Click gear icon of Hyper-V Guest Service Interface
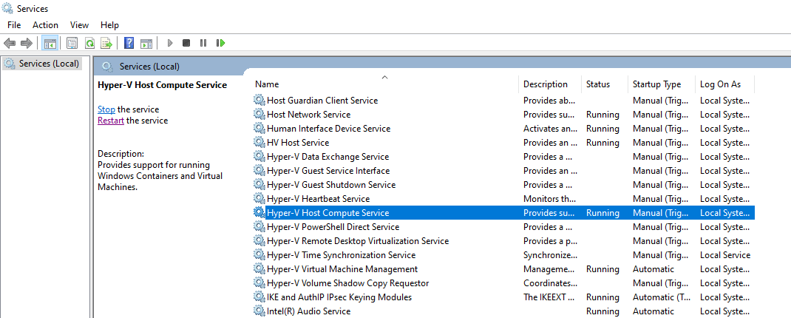The height and width of the screenshot is (318, 791). [x=259, y=171]
